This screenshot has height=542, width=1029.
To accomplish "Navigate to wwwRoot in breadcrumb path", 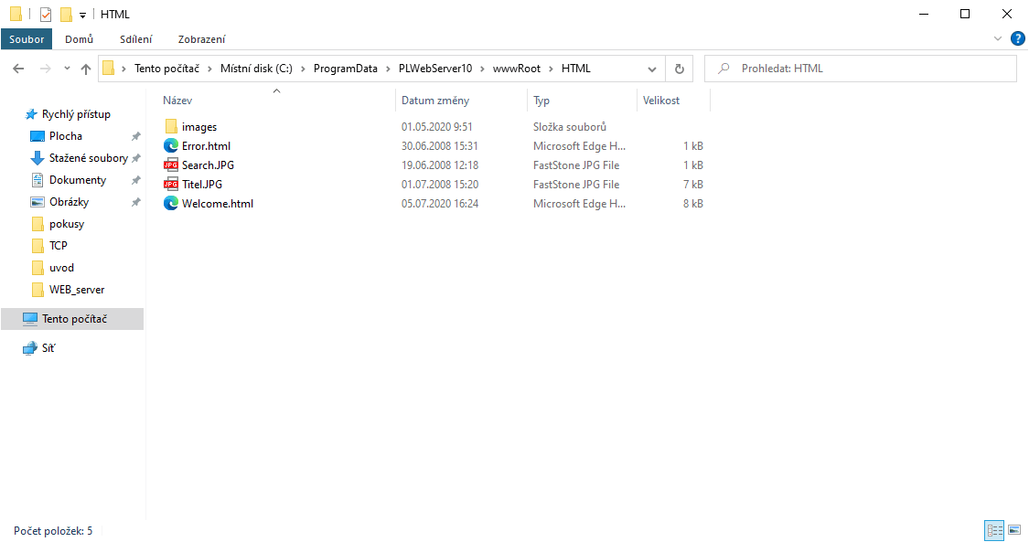I will pyautogui.click(x=517, y=69).
